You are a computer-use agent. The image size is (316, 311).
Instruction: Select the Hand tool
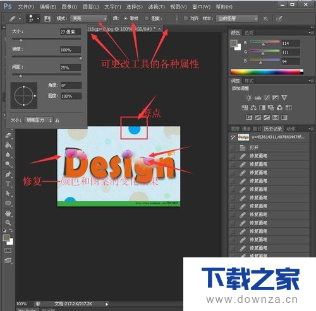click(8, 213)
